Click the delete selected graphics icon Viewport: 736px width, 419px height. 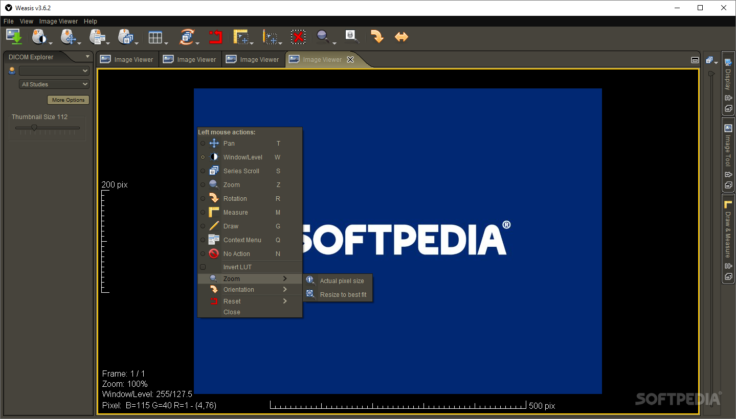(298, 37)
